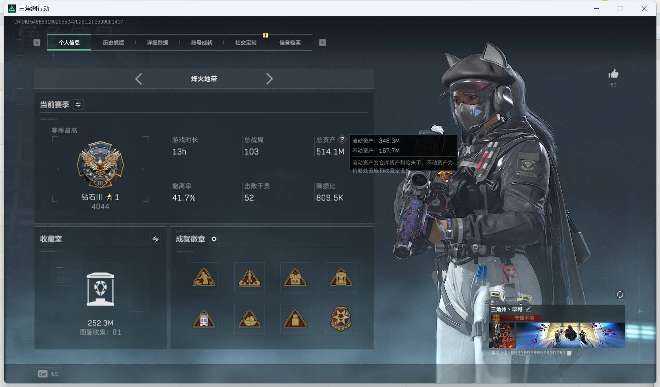
Task: Click the 总战局 value 103
Action: 252,152
